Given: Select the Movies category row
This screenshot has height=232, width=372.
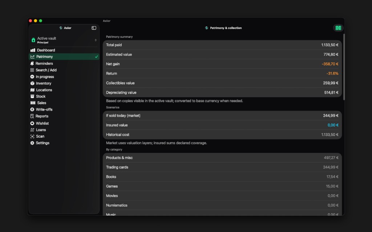Looking at the screenshot, I should click(x=222, y=196).
